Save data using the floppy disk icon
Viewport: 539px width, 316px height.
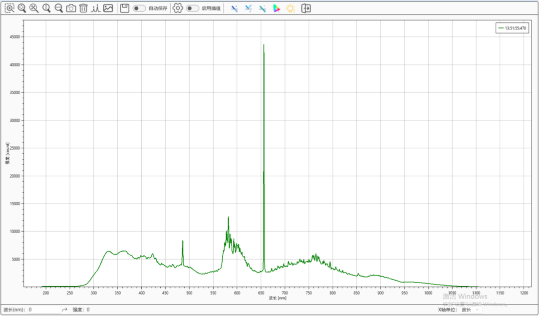125,8
